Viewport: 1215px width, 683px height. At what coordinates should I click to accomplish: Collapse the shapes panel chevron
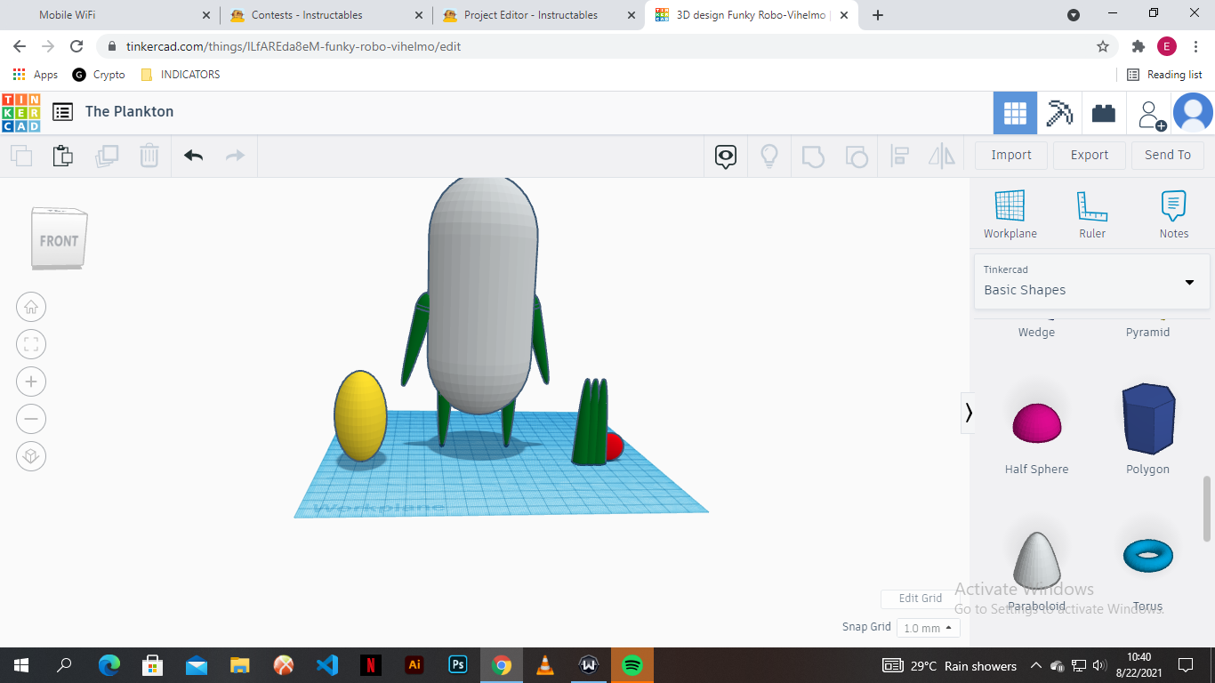[x=968, y=413]
